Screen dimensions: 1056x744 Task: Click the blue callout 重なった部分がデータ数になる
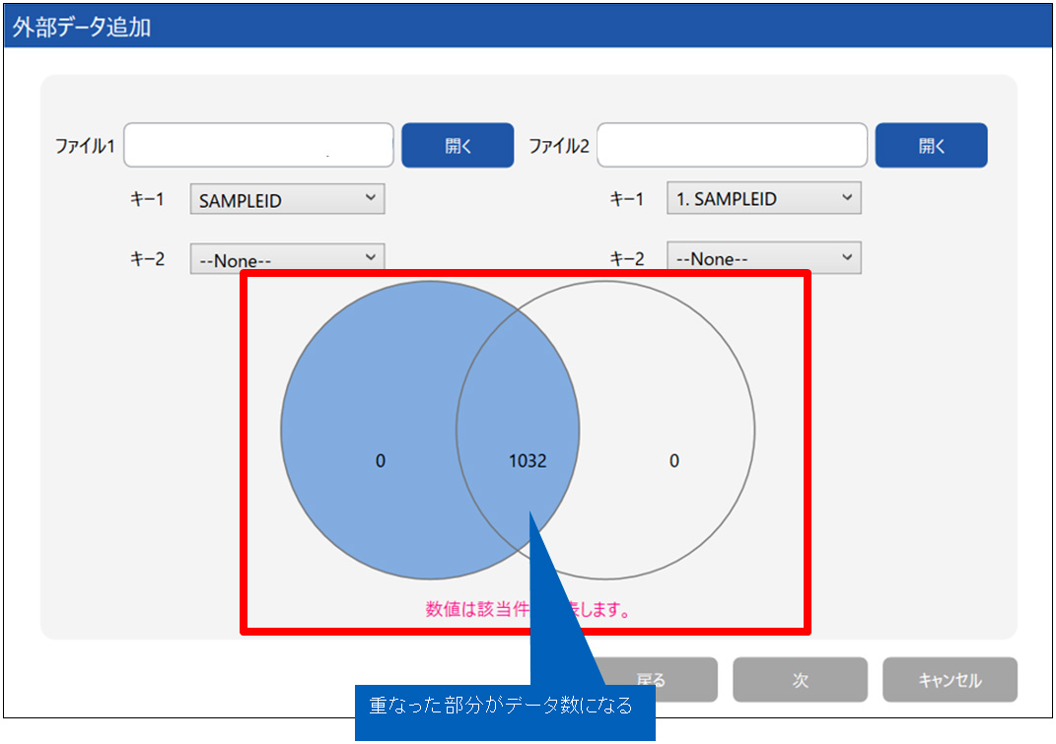(x=505, y=706)
